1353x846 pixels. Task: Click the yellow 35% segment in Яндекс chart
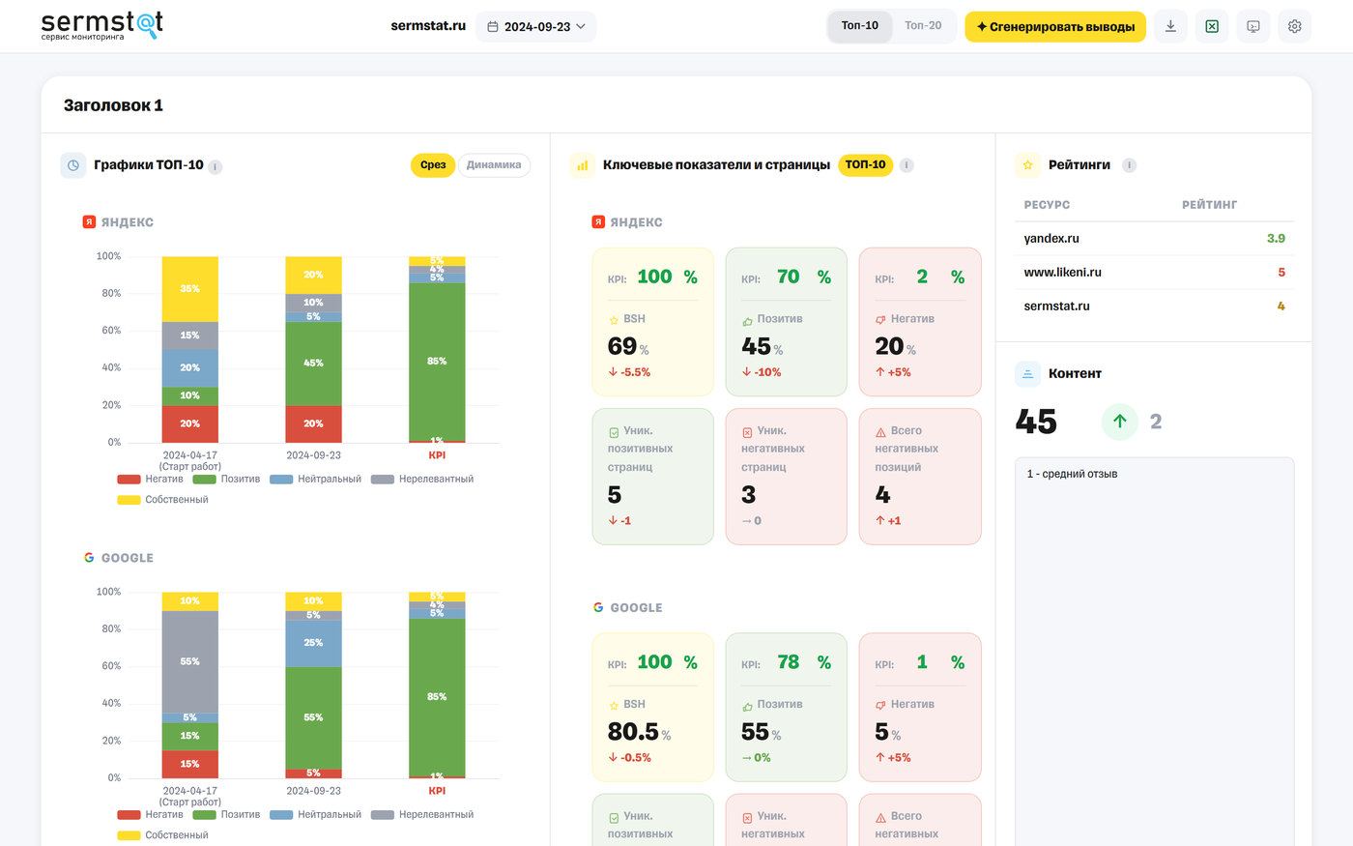[190, 289]
